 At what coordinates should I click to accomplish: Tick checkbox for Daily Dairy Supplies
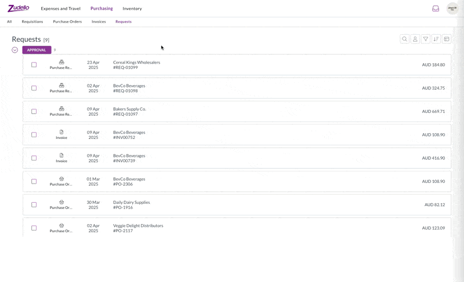(x=34, y=204)
